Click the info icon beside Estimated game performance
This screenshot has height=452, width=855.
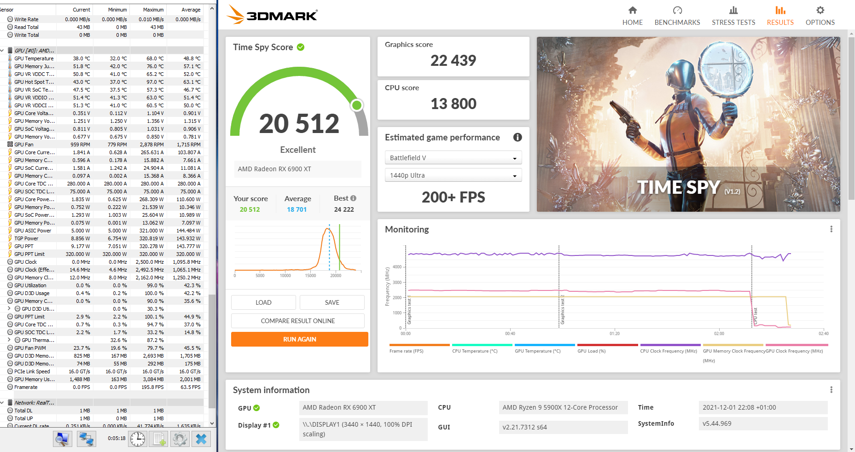click(518, 137)
